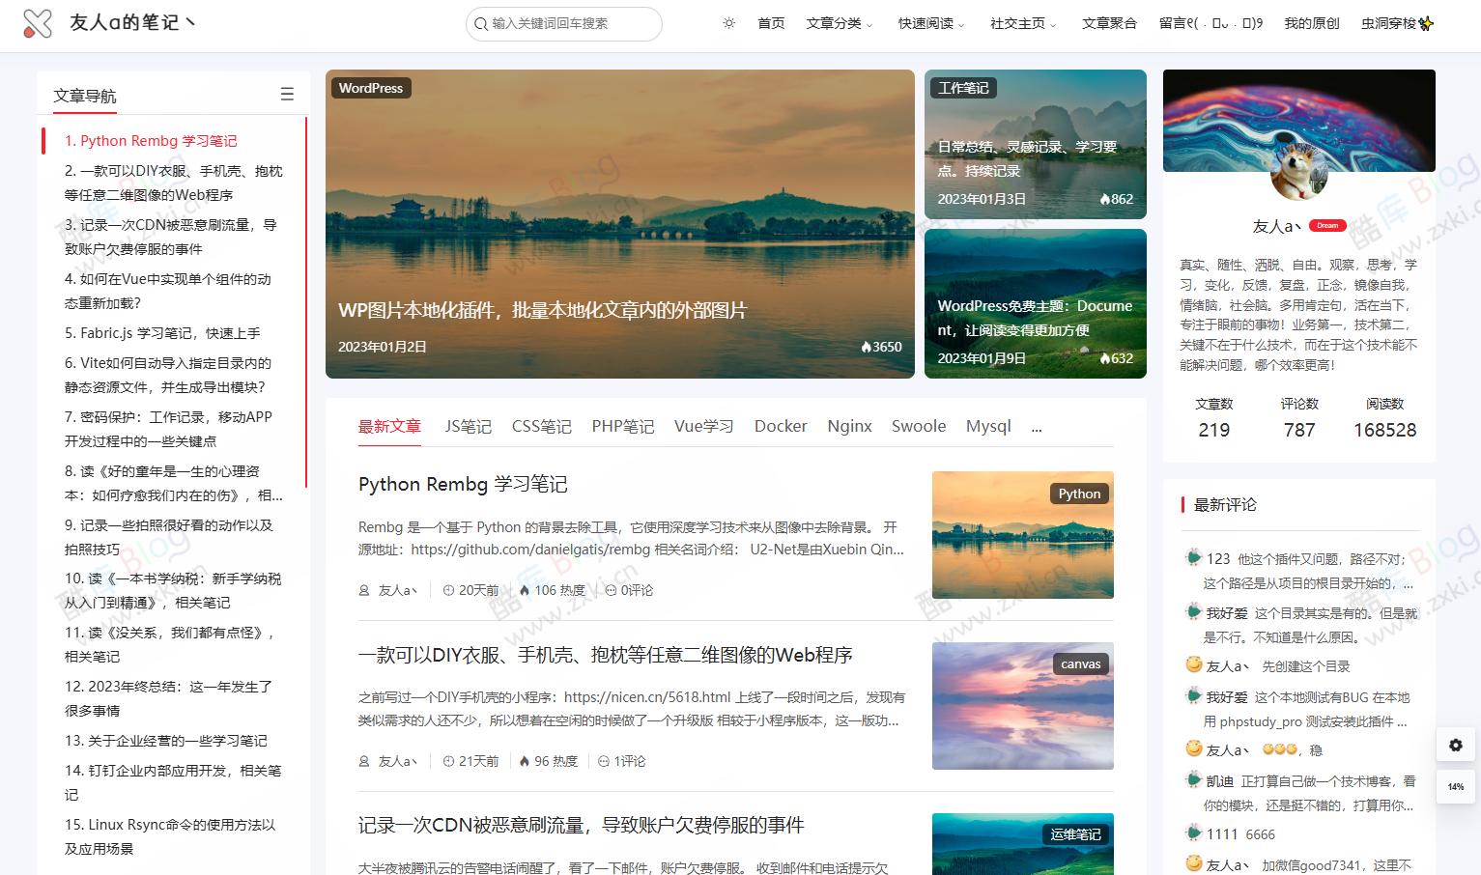Click the WordPress tag on featured banner
Image resolution: width=1481 pixels, height=875 pixels.
(x=371, y=88)
